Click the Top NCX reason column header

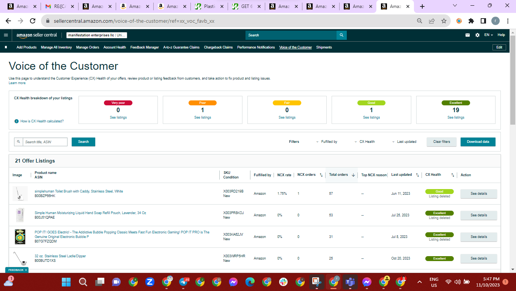click(374, 175)
